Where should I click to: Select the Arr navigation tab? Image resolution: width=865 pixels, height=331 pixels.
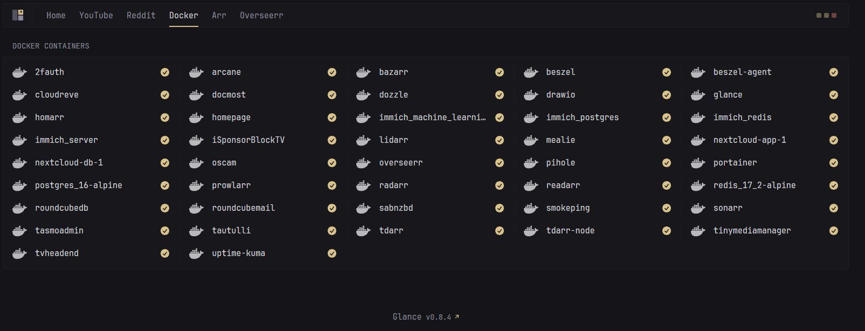tap(219, 15)
